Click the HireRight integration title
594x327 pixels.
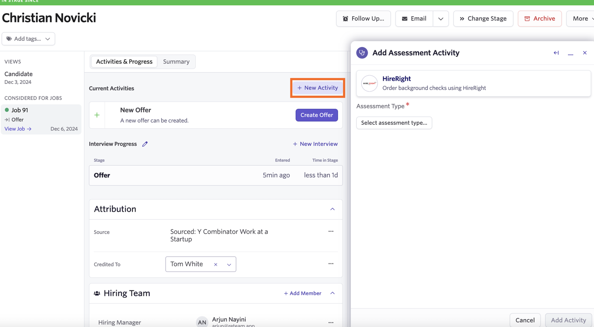396,79
